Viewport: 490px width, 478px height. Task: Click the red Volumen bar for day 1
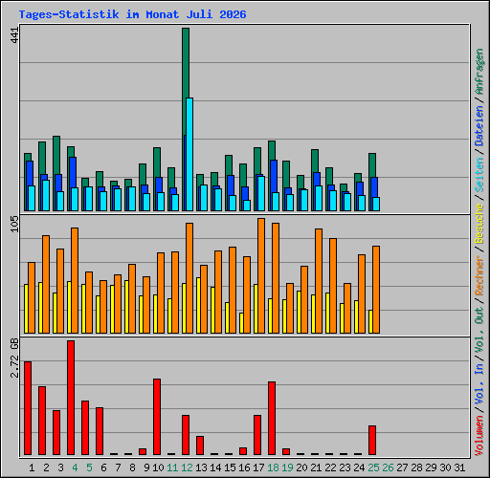[28, 408]
